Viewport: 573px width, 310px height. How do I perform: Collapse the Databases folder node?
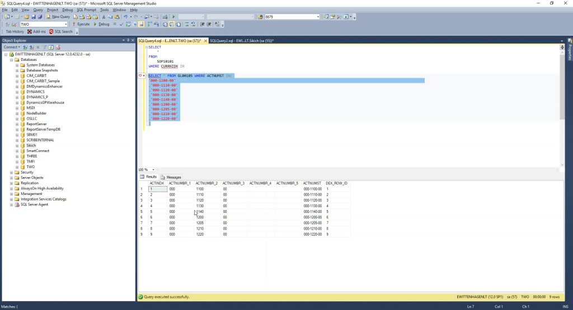point(11,60)
